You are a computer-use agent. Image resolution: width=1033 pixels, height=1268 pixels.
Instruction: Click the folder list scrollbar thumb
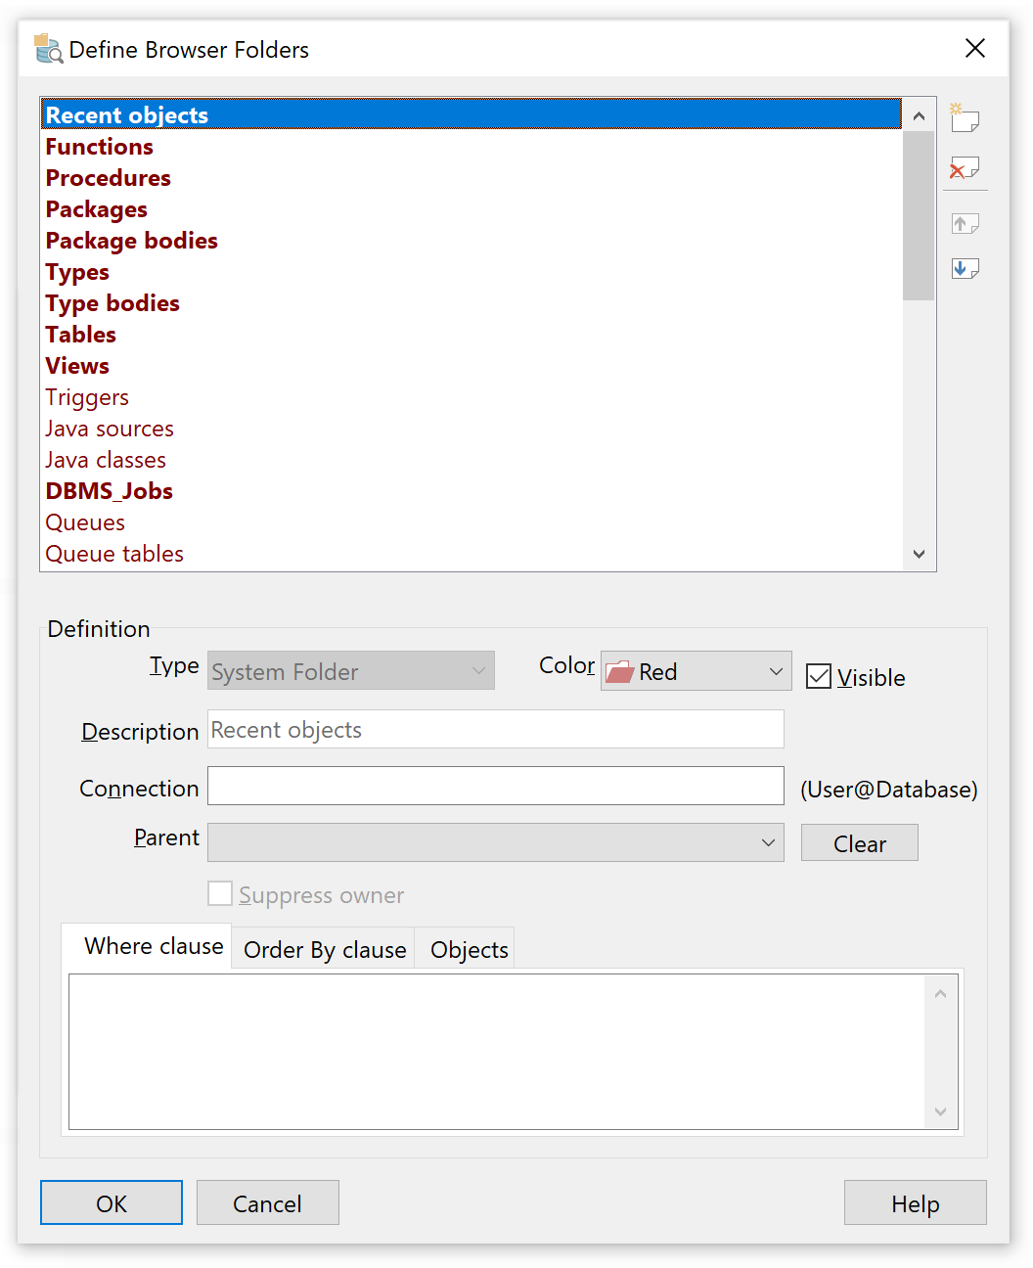pos(919,215)
